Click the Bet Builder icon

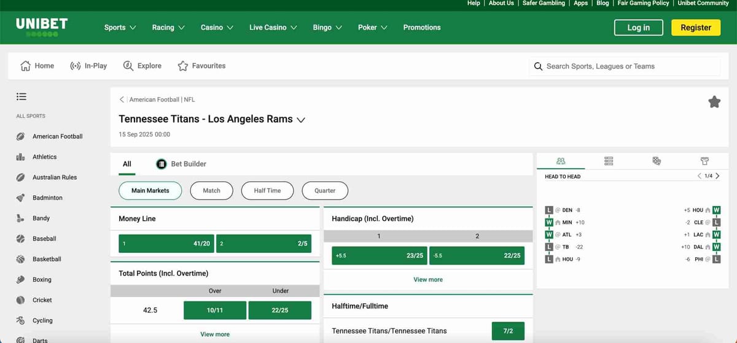tap(161, 164)
